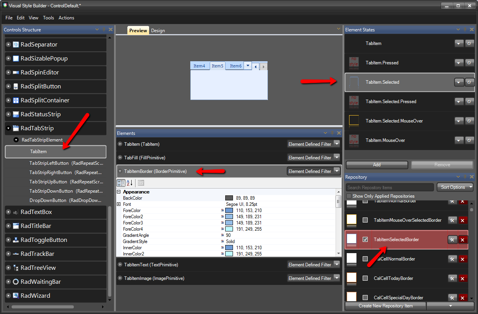Image resolution: width=478 pixels, height=314 pixels.
Task: Click the reset icon for TabItem.MouseOver state
Action: click(469, 140)
